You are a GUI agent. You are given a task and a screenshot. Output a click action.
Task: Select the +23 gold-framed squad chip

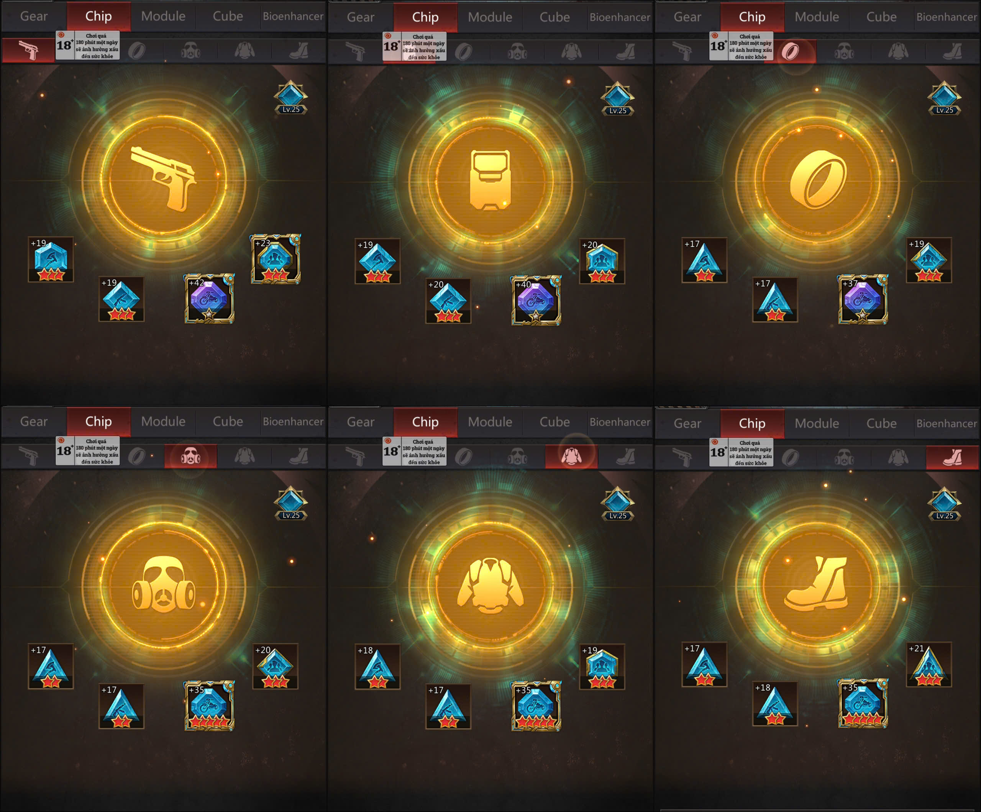click(x=275, y=259)
